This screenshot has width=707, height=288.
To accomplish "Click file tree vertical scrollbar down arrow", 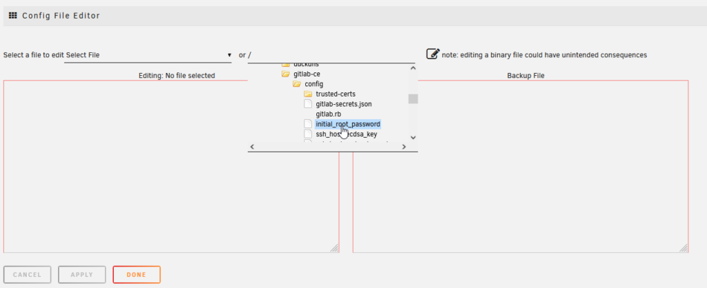I will [x=413, y=137].
